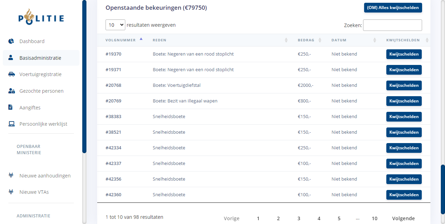Click (OM) Alles kwijtschelden button
This screenshot has width=445, height=224.
coord(393,8)
